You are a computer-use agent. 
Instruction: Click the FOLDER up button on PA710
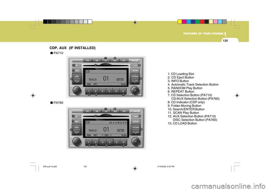coord(135,76)
